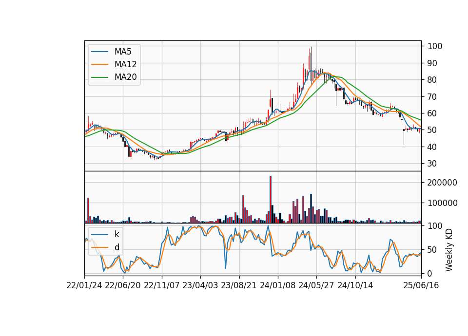468x336 pixels.
Task: Click the 23/04/03 date tick label
Action: coord(200,285)
